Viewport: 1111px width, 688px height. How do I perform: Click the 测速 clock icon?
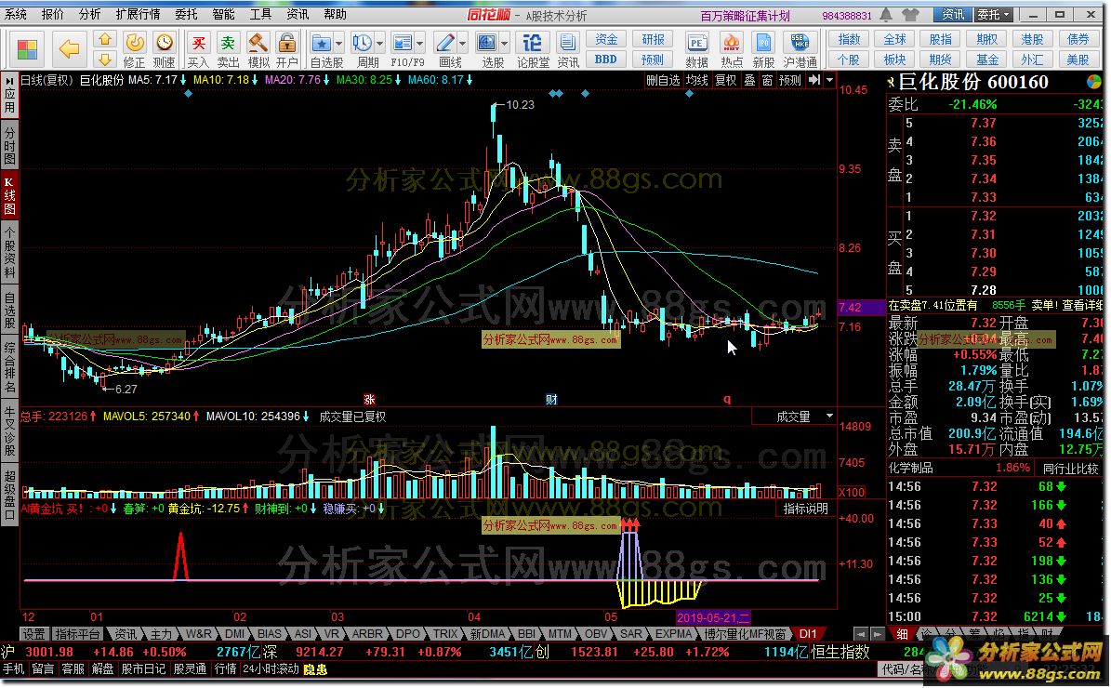click(165, 43)
